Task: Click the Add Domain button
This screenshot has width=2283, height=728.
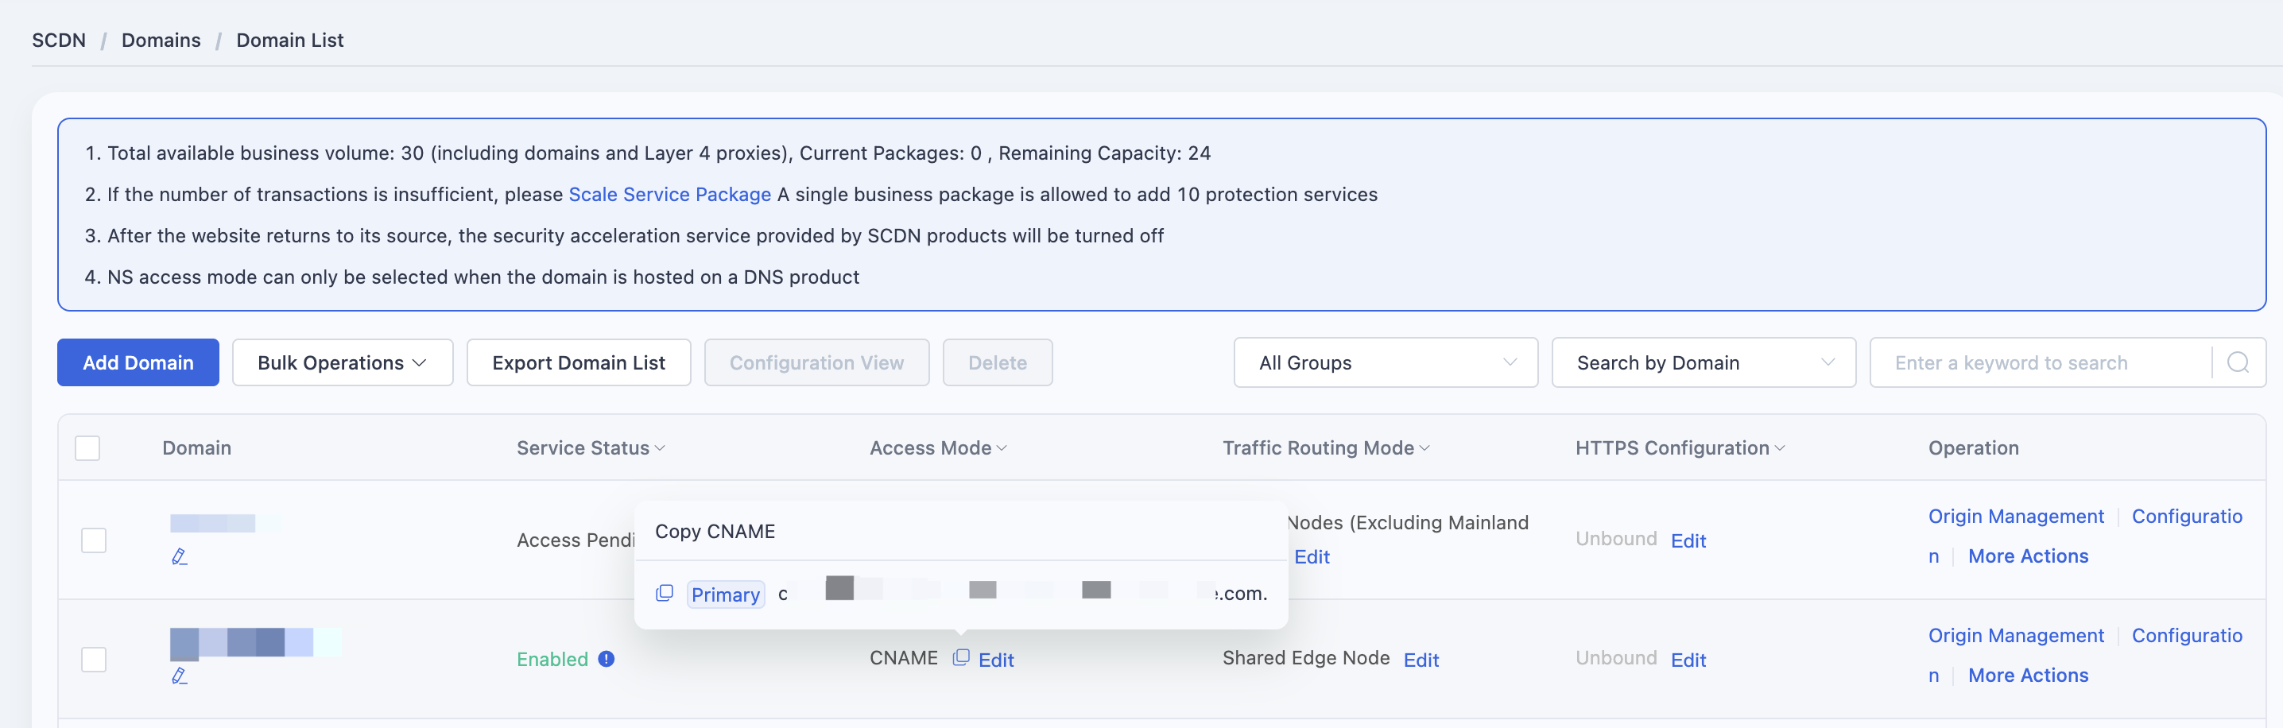Action: 138,362
